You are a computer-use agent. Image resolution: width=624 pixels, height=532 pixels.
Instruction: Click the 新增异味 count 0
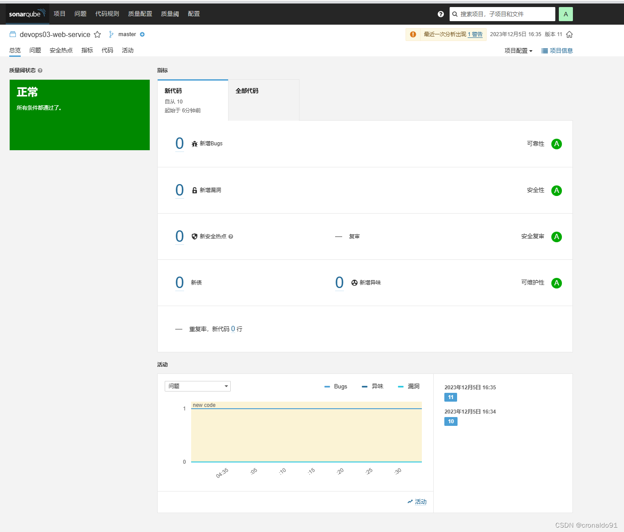[x=340, y=283]
